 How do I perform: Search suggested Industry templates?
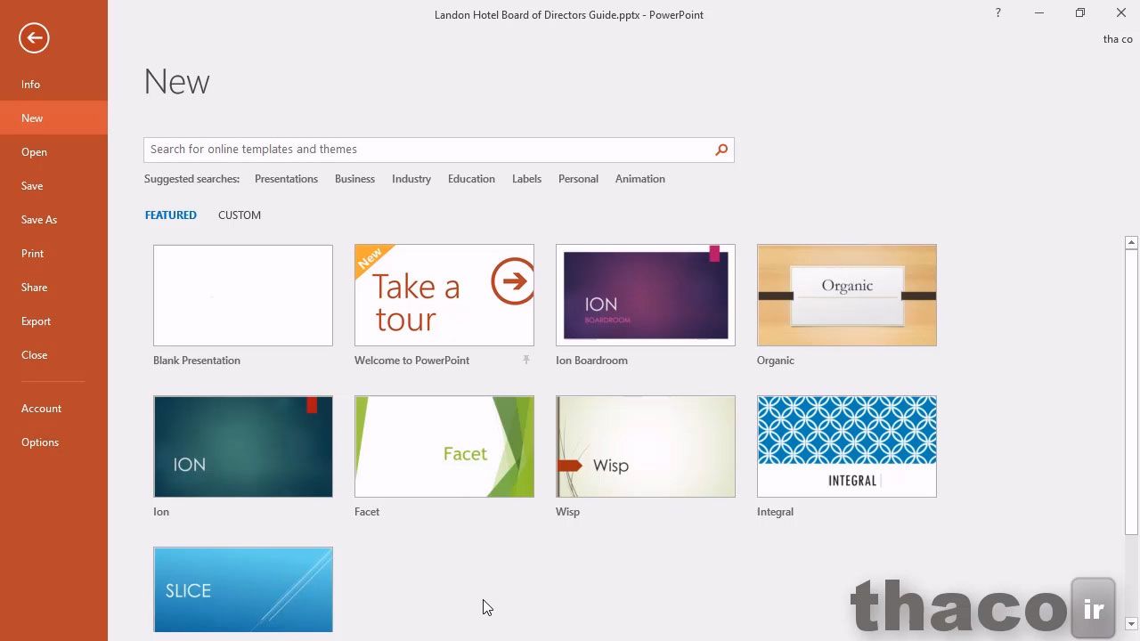(411, 179)
